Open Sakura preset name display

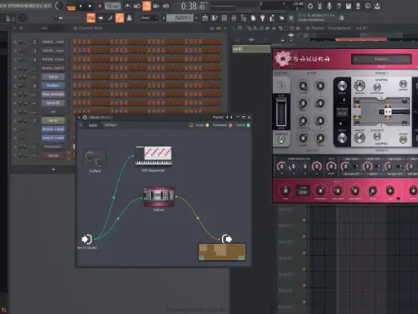tap(381, 59)
